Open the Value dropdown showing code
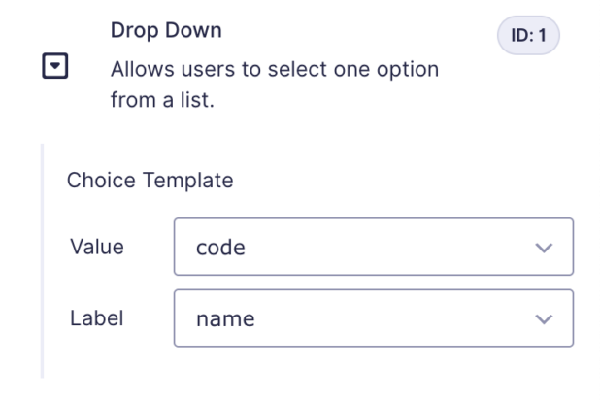The height and width of the screenshot is (400, 600). (x=374, y=247)
